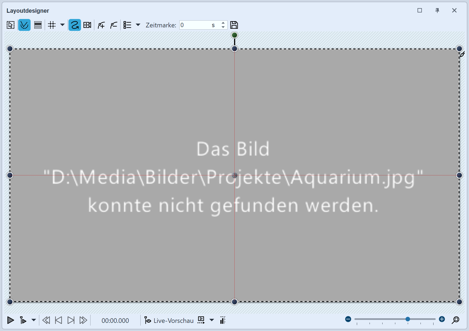469x331 pixels.
Task: Pin the Layoutdesigner window
Action: tap(437, 11)
